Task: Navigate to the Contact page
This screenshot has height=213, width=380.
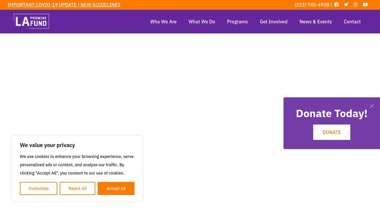Action: pos(352,22)
